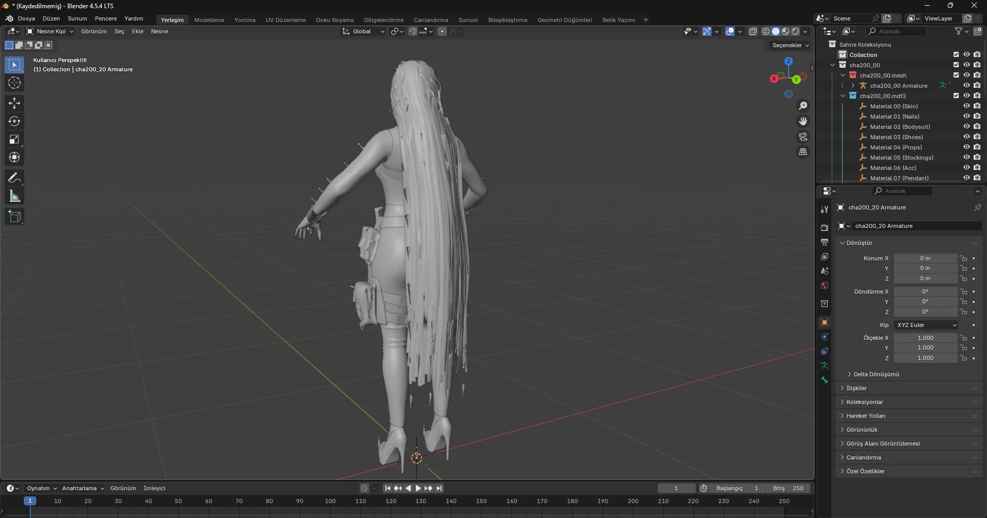Select the Measure ruler tool

[14, 196]
